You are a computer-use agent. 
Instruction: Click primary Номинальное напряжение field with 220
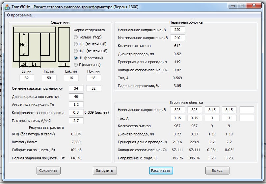[177, 30]
